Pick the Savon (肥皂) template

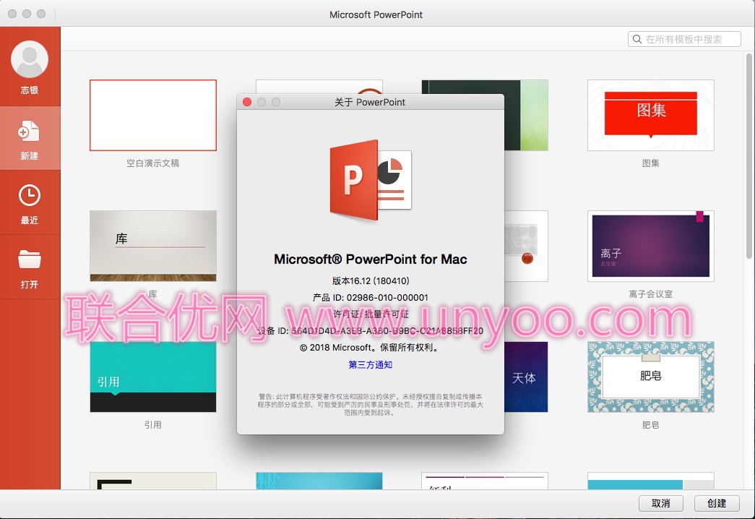coord(650,377)
